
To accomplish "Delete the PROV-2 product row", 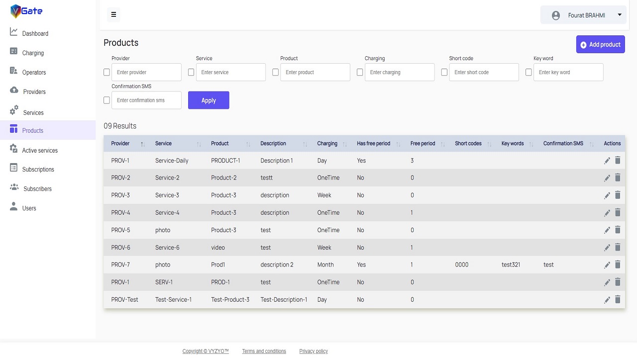I will tap(618, 178).
